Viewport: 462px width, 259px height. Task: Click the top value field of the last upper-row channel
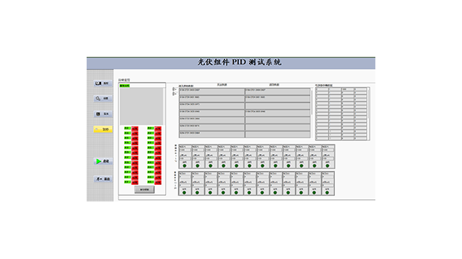click(x=328, y=150)
